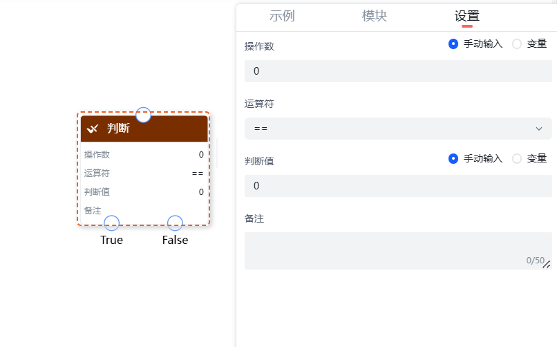Click the 备注 text area in settings
This screenshot has height=347, width=557.
click(x=394, y=250)
